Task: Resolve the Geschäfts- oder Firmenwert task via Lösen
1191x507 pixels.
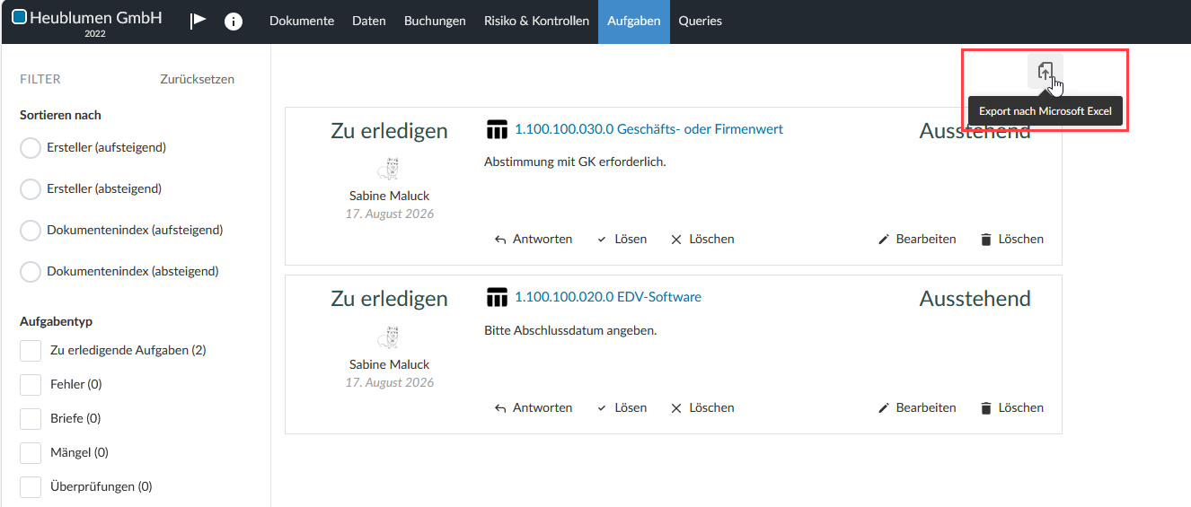Action: [622, 239]
